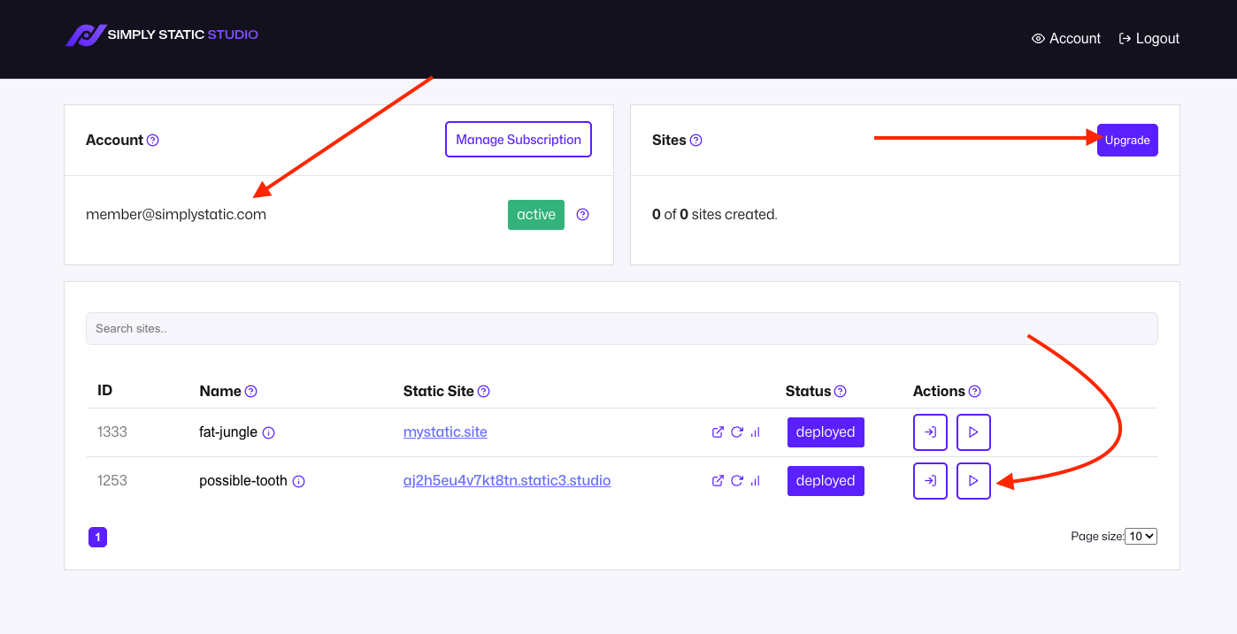The height and width of the screenshot is (634, 1237).
Task: Click the help icon next to Sites heading
Action: point(696,140)
